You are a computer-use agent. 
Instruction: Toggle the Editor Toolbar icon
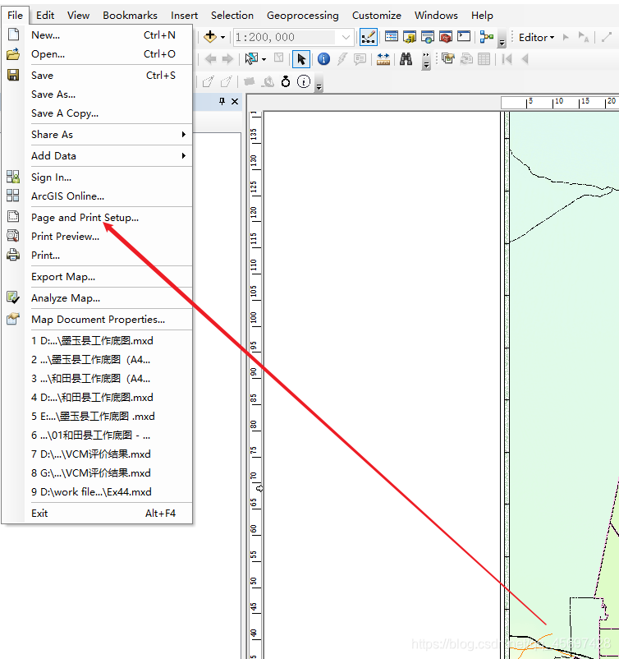tap(369, 37)
